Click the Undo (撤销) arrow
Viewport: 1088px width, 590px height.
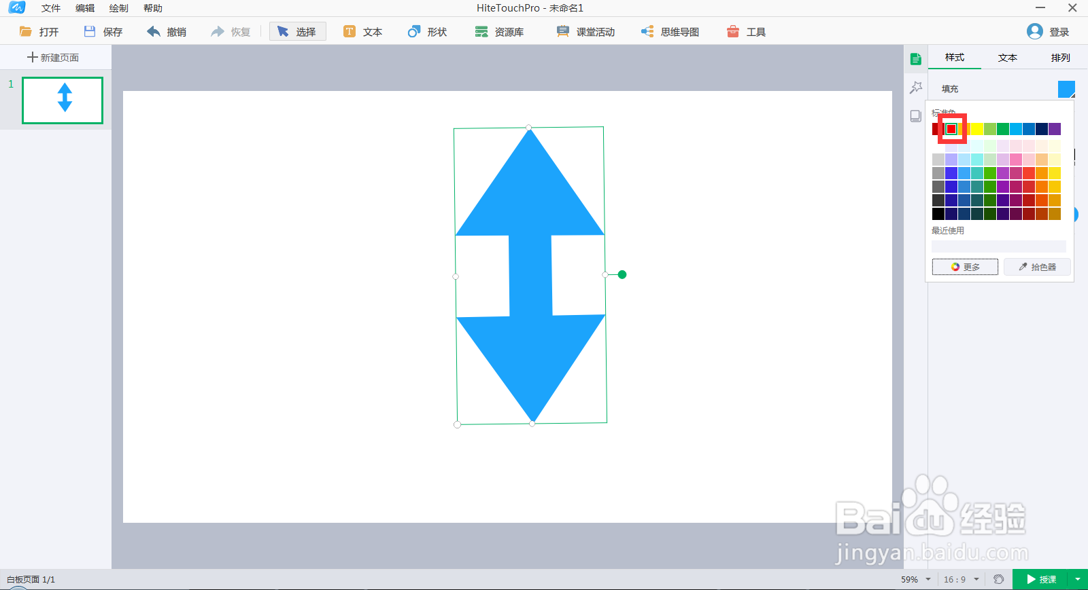point(154,32)
